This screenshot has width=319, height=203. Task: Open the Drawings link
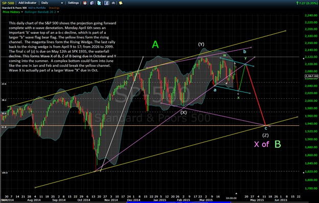coord(54,8)
